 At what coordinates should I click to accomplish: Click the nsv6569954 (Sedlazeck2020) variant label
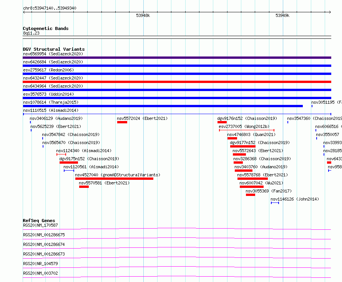pyautogui.click(x=53, y=54)
